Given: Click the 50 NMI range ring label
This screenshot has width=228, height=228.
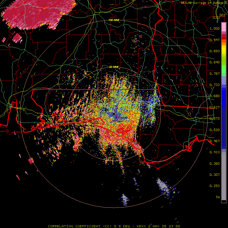Looking at the screenshot, I should tap(114, 67).
